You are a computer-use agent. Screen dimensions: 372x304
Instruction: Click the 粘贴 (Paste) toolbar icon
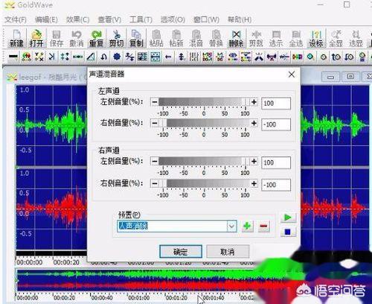tap(156, 39)
